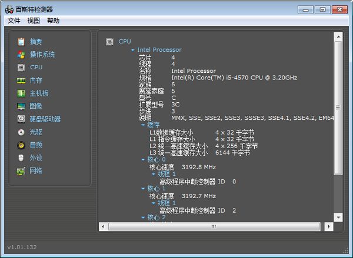
Task: Open the 操作系统 section
Action: [x=42, y=55]
